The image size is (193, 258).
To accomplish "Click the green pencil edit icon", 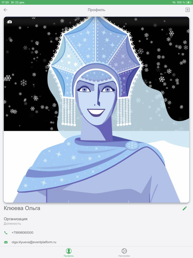I will pyautogui.click(x=185, y=208).
